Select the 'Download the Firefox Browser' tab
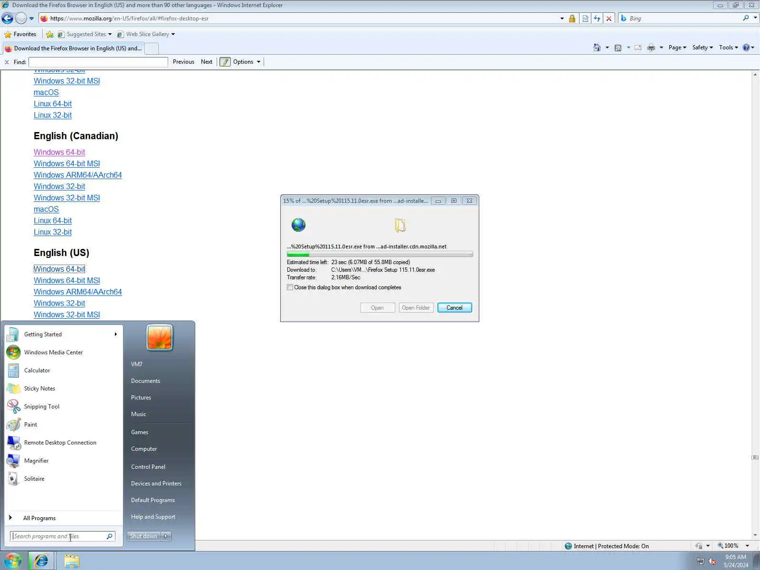Image resolution: width=760 pixels, height=570 pixels. (74, 48)
